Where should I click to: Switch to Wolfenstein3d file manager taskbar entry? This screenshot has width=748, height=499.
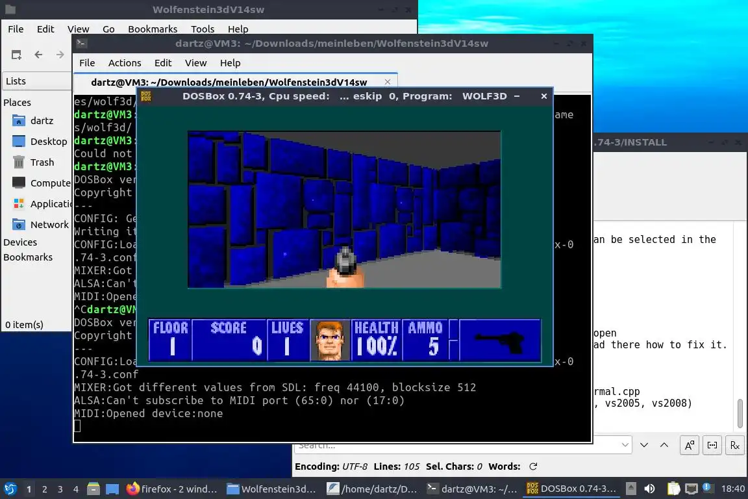tap(271, 489)
